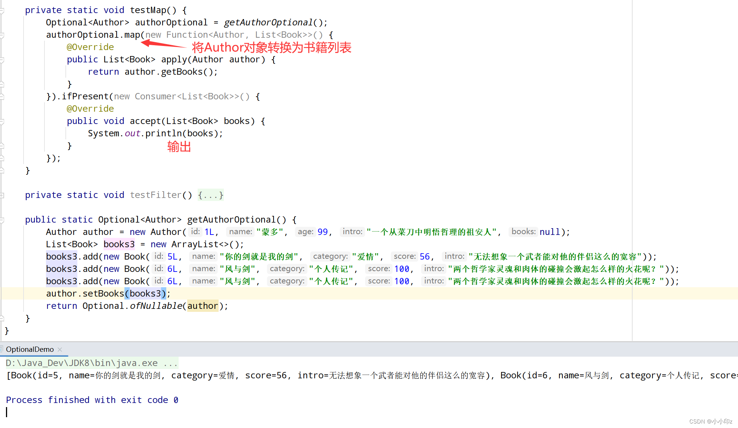Collapse the anonymous Function class fold marker

point(2,35)
